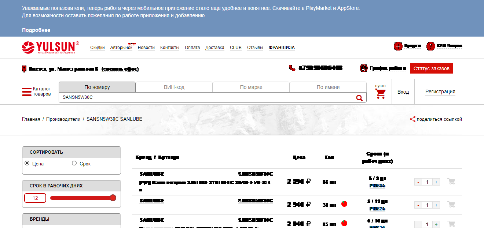Click the search field containing SANSN5W30C
This screenshot has height=228, width=484.
click(x=207, y=98)
